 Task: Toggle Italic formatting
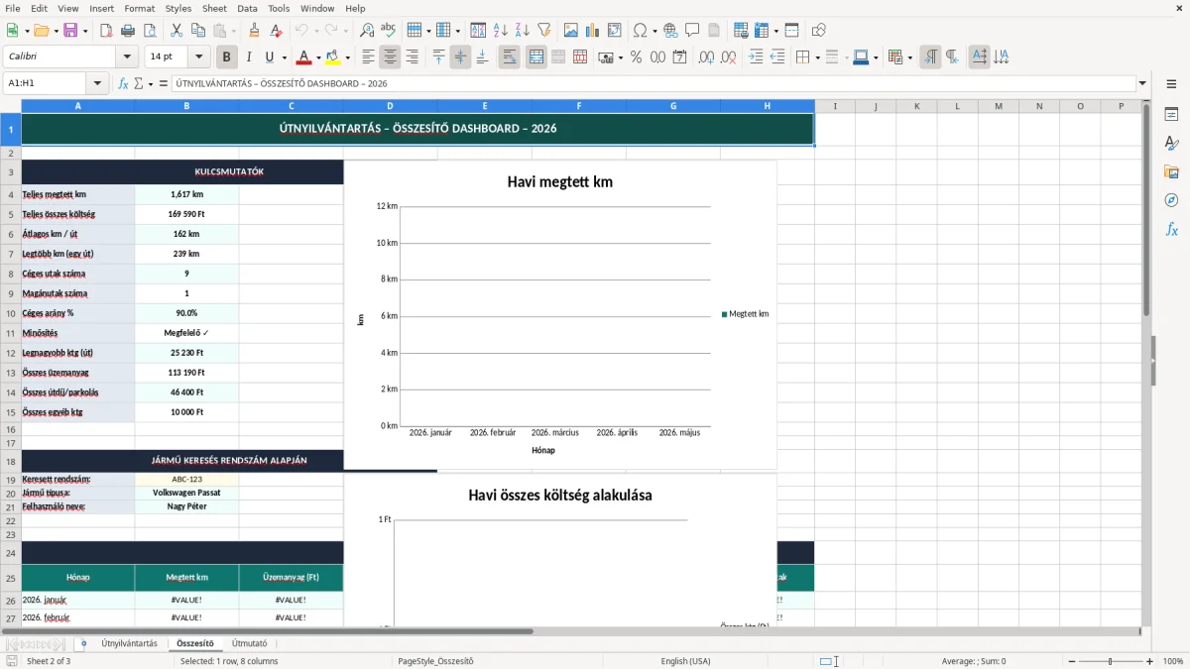[x=249, y=57]
